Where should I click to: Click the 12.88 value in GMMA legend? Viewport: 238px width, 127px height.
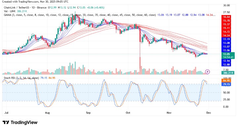pyautogui.click(x=185, y=15)
